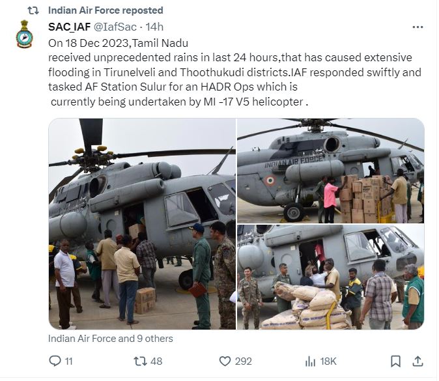Click the Indian Air Force and 9 others tag

111,339
